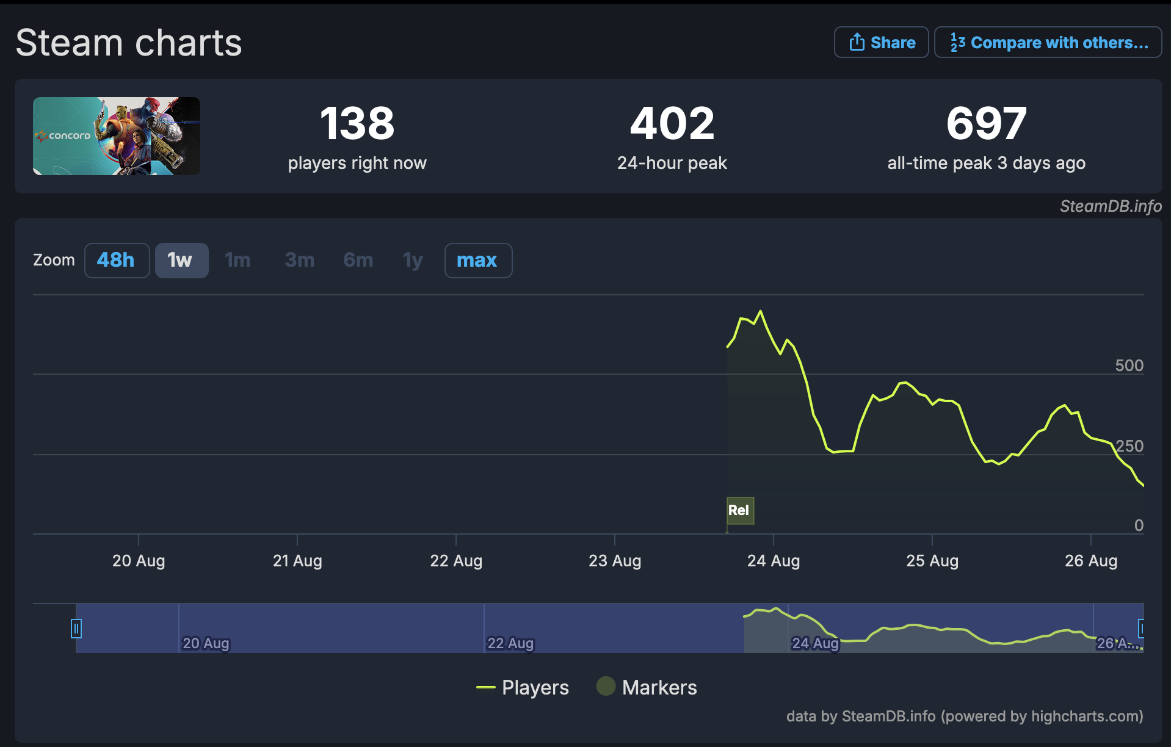
Task: Toggle the Players series in legend
Action: point(535,688)
